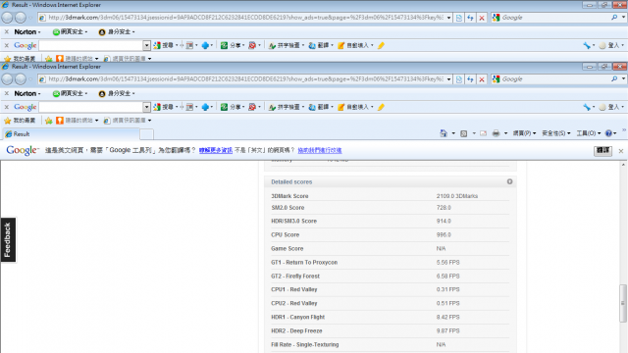Screen dimensions: 628x353
Task: Open the recent pages dropdown in front window
Action: pyautogui.click(x=30, y=79)
